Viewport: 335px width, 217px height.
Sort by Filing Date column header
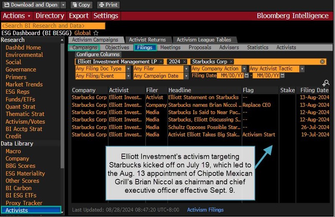point(314,90)
